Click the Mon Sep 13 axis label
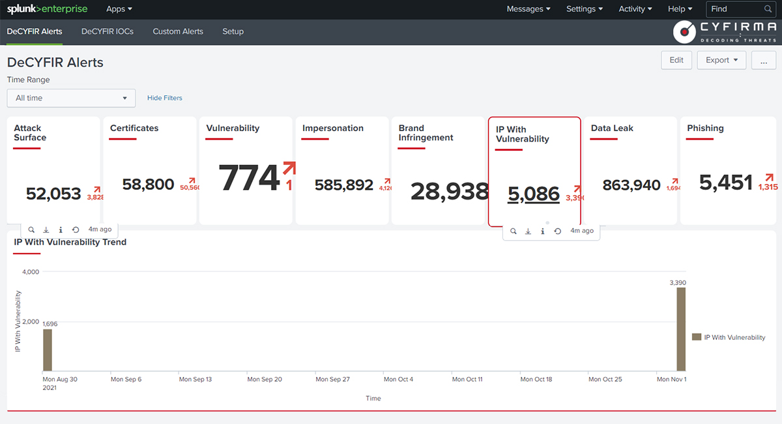The image size is (782, 424). pyautogui.click(x=194, y=379)
